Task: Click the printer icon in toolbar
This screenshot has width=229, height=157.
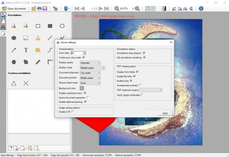Action: pyautogui.click(x=39, y=9)
